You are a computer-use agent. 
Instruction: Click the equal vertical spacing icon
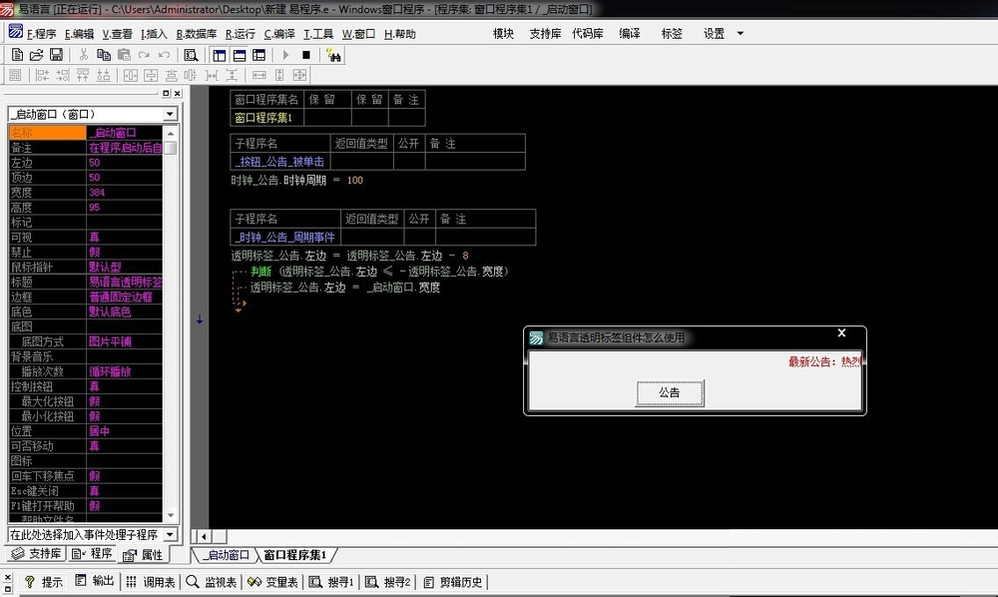tap(233, 75)
